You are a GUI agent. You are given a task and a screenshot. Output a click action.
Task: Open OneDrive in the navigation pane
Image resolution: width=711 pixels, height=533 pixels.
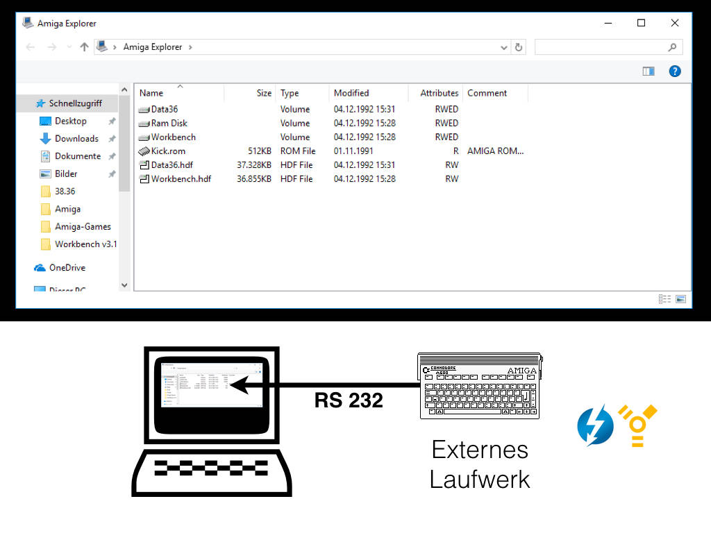point(67,267)
